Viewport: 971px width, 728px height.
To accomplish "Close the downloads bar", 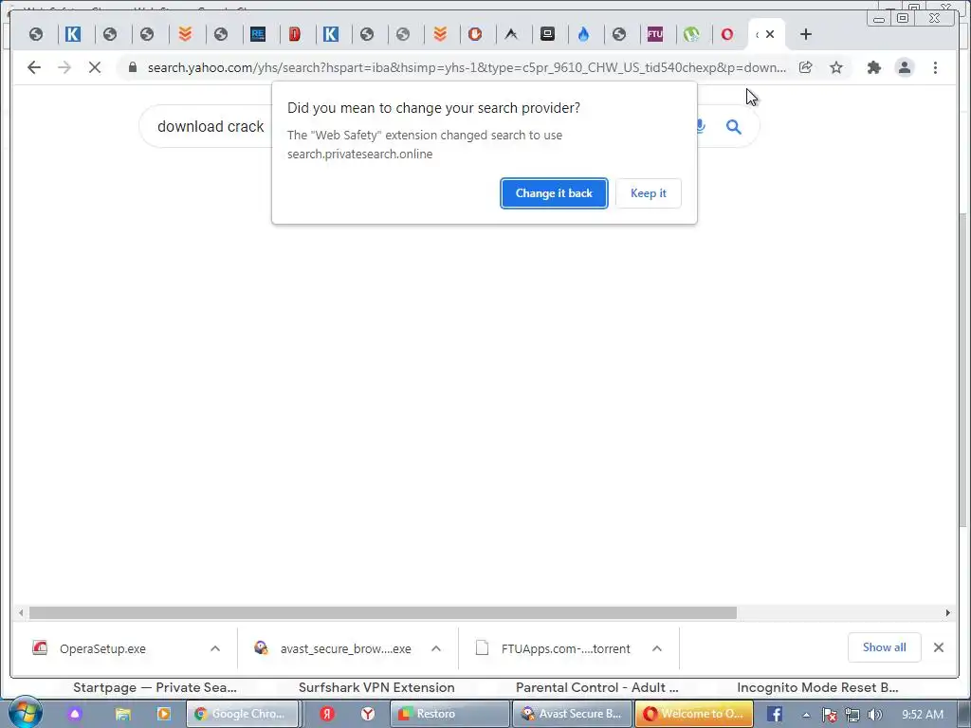I will [x=939, y=647].
